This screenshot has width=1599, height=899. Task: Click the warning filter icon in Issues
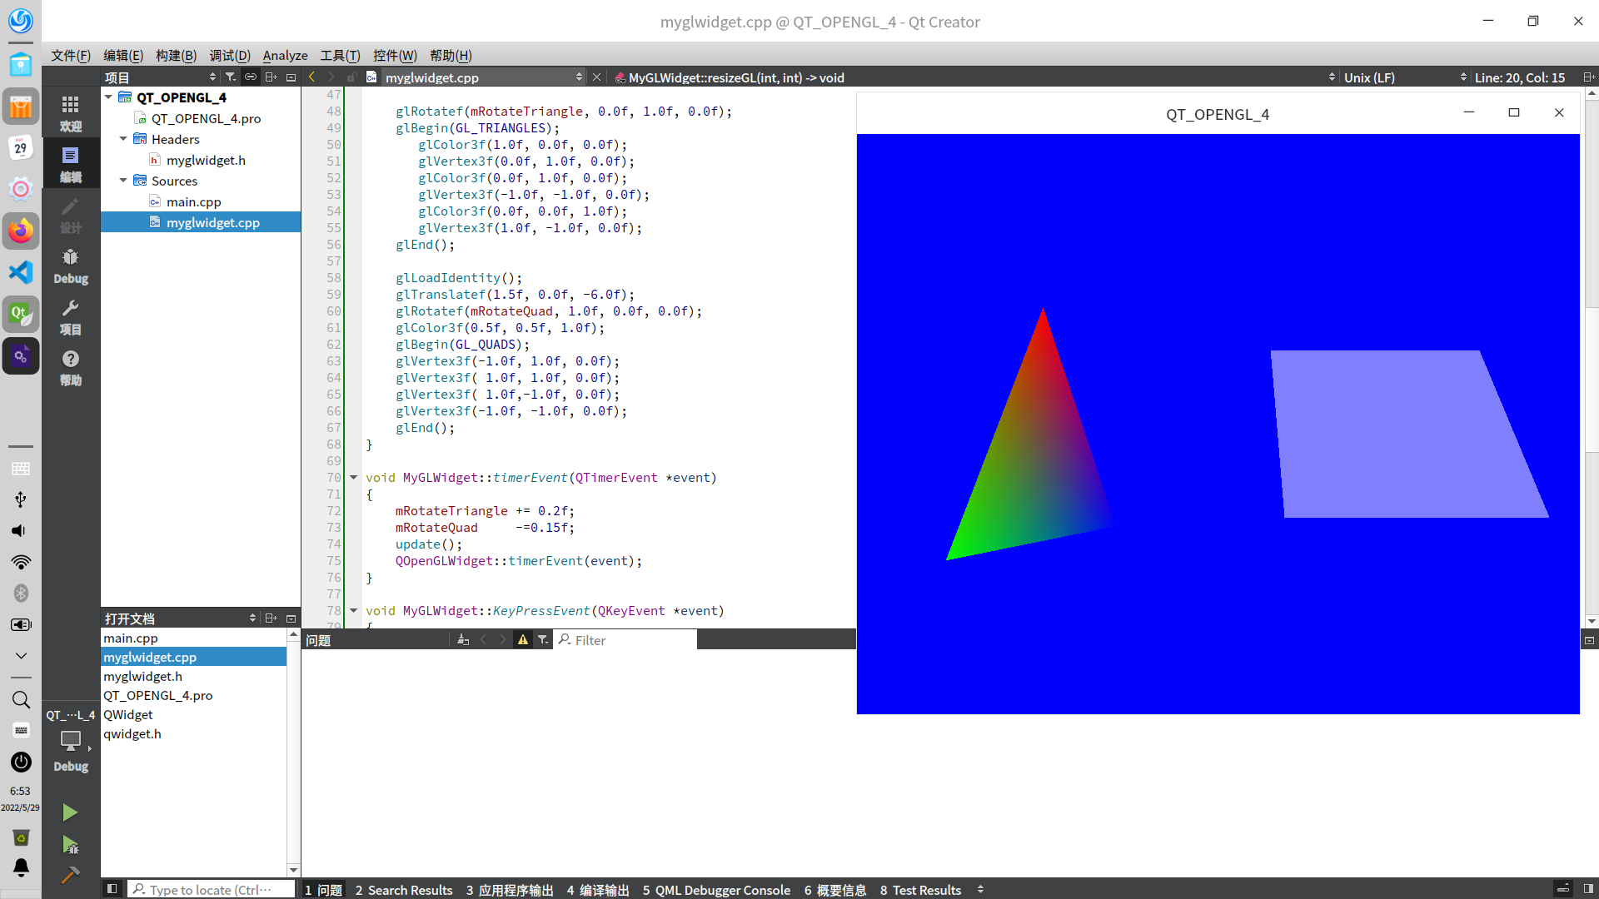point(523,640)
